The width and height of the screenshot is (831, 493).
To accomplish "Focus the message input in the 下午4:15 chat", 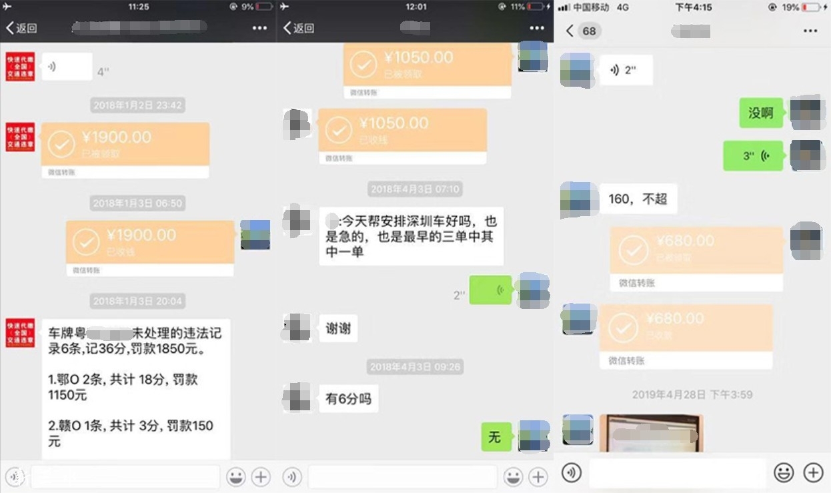I will [678, 473].
